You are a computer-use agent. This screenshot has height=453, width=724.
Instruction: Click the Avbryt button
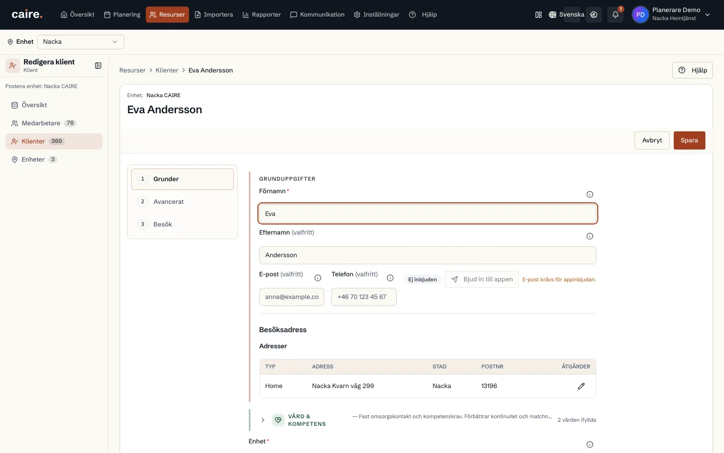[x=652, y=140]
